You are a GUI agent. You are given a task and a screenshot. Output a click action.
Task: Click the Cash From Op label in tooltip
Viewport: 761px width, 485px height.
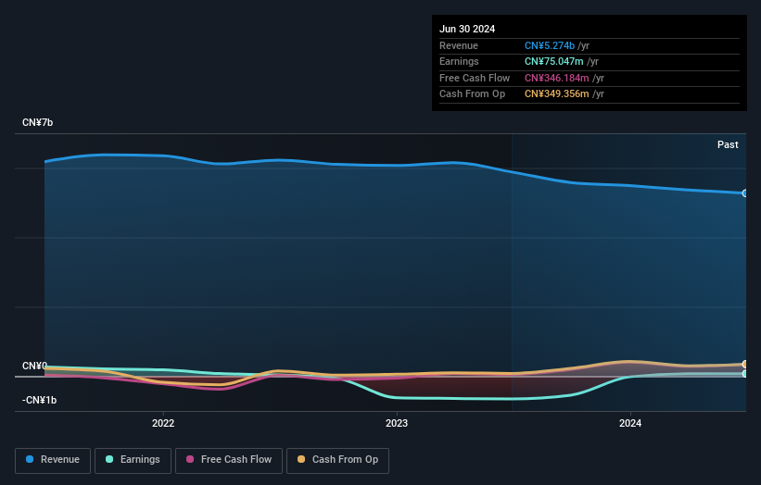click(472, 94)
